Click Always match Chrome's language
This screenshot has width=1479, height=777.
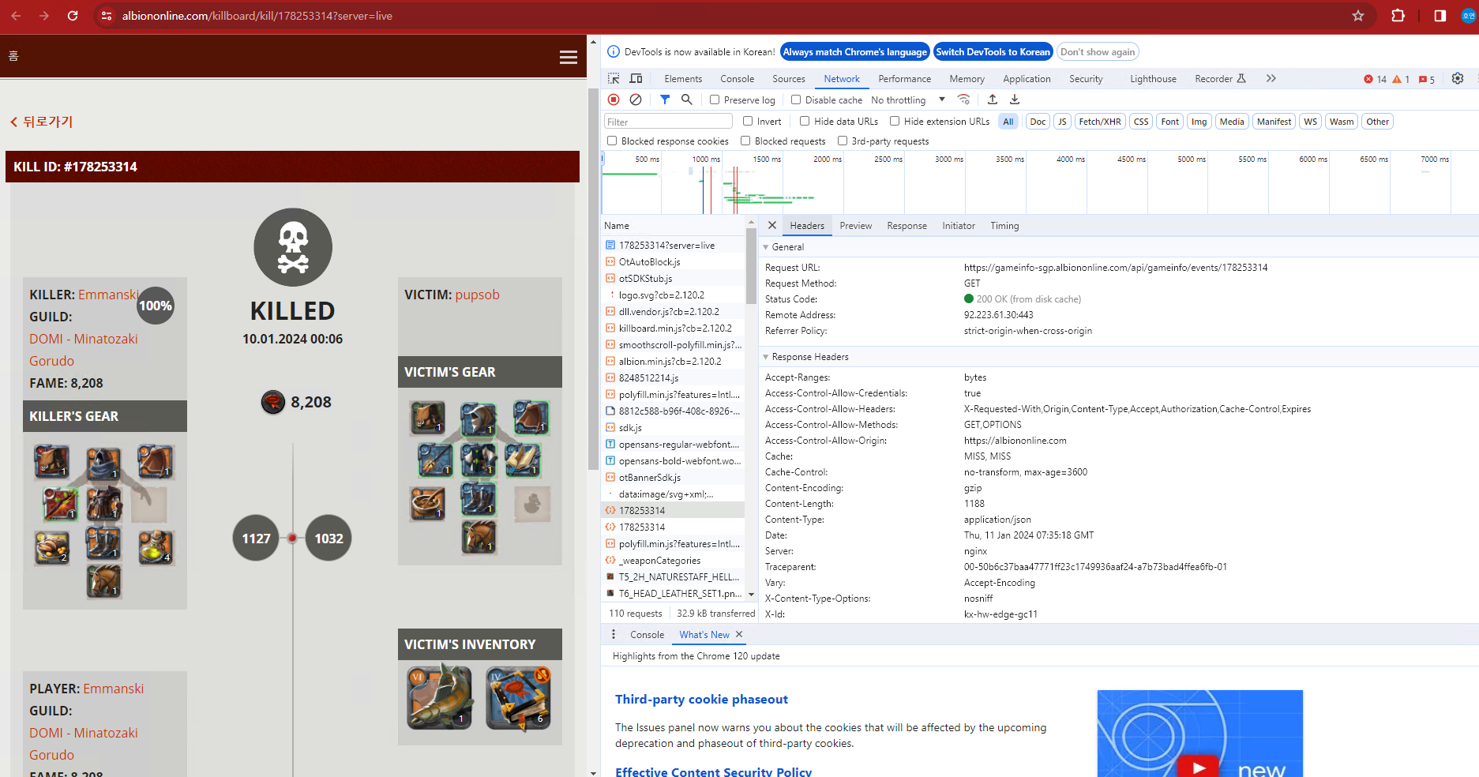pos(854,52)
